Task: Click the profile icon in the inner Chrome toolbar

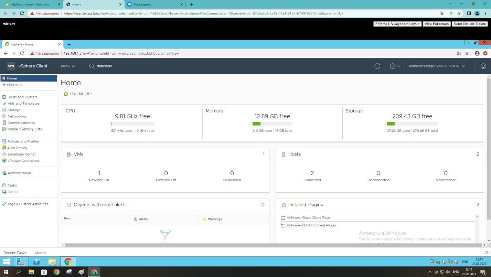Action: 477,54
